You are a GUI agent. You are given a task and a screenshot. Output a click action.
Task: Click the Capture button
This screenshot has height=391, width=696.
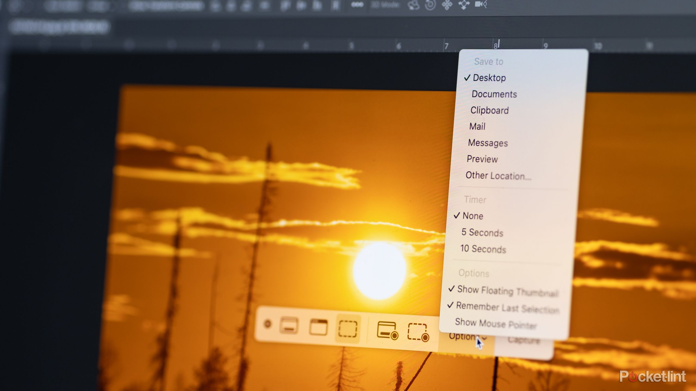(x=524, y=340)
